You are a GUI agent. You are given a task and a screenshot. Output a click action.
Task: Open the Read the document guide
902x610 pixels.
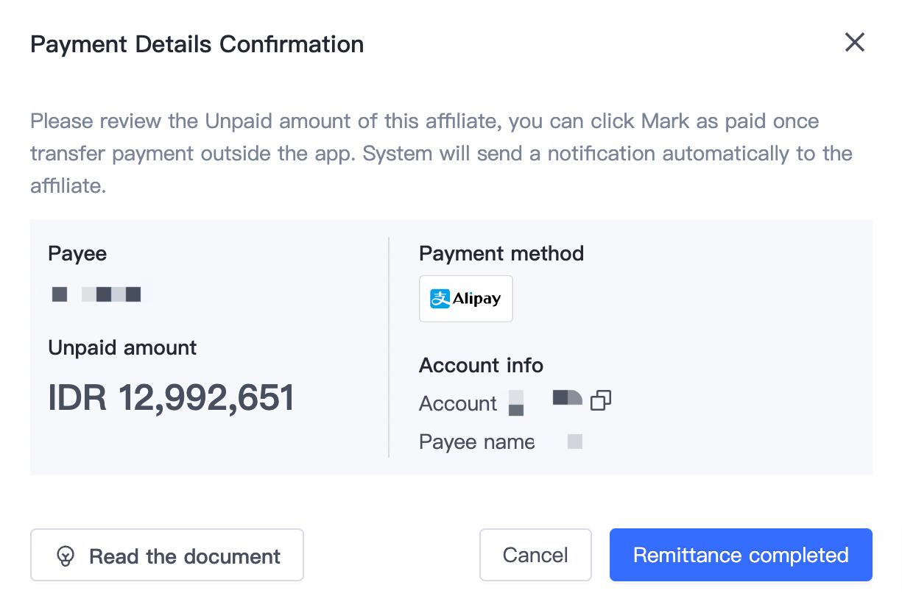167,556
